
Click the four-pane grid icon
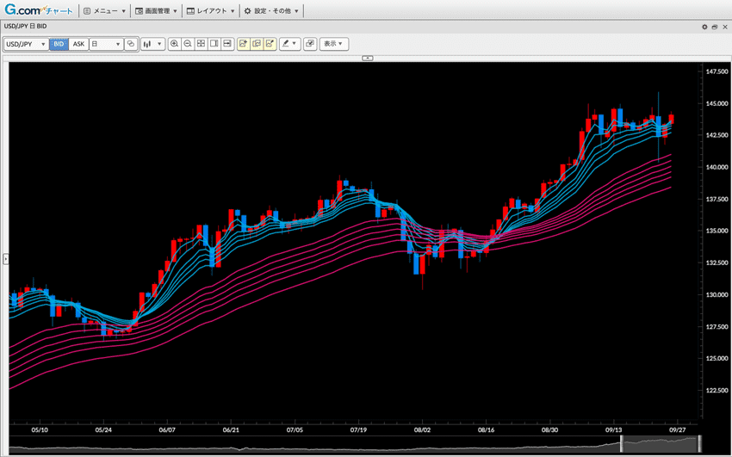click(201, 44)
